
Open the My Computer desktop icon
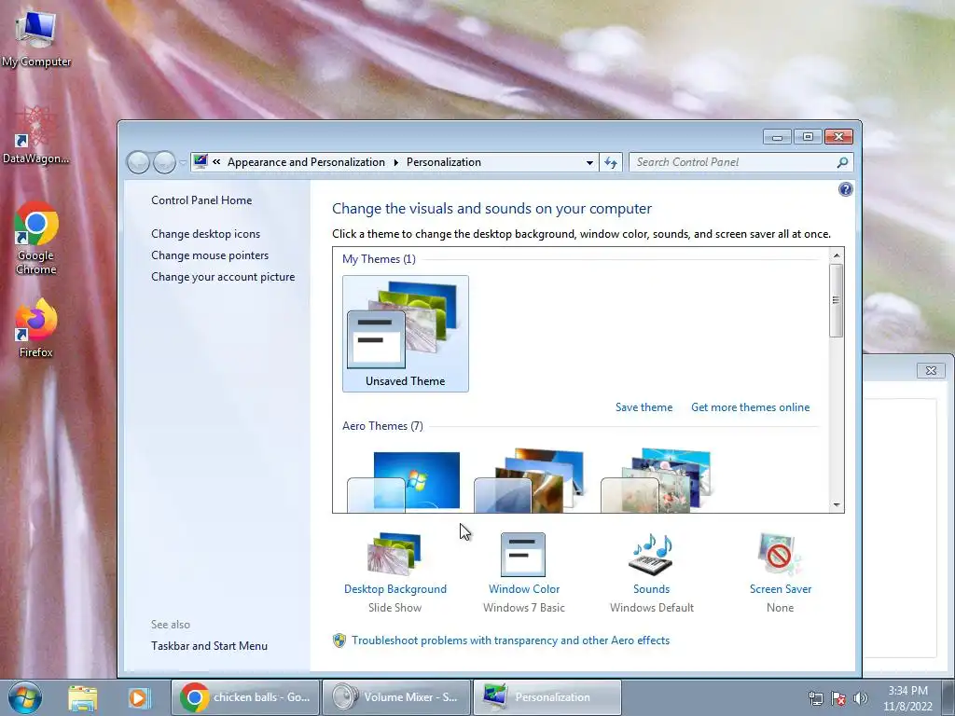[x=36, y=37]
